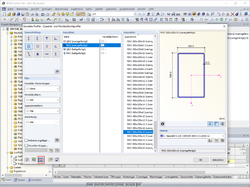Expand Lasten folder in project navigator
250x187 pixels.
7,167
